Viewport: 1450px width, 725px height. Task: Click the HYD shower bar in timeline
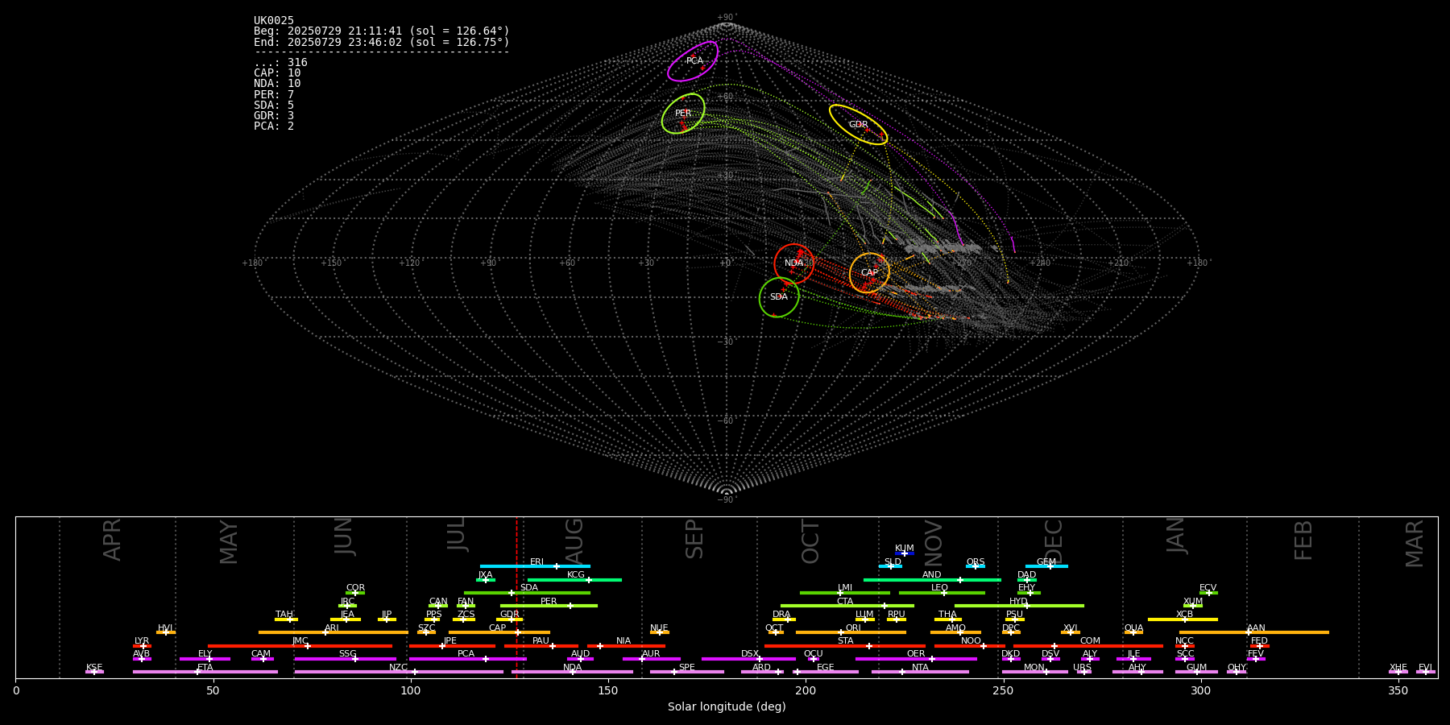[1019, 606]
